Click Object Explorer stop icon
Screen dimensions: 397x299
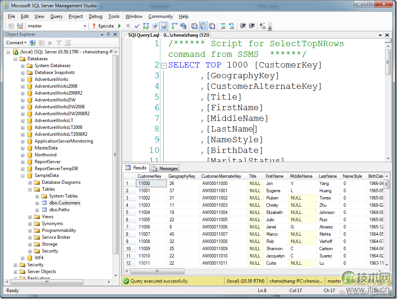click(x=50, y=43)
